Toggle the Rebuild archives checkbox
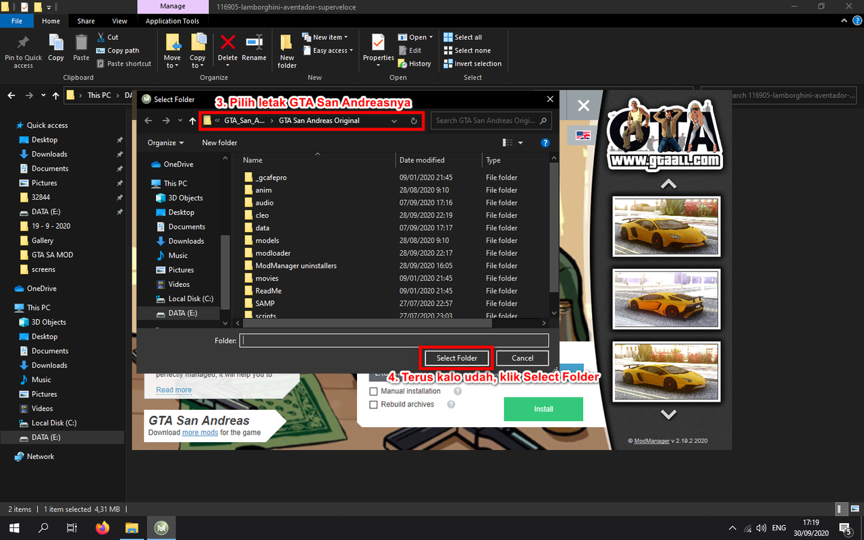The height and width of the screenshot is (540, 864). (x=373, y=405)
